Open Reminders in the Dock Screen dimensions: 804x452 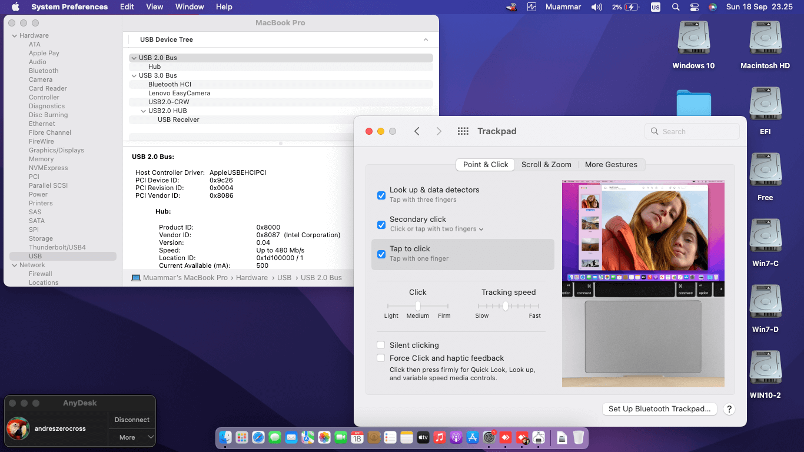(390, 437)
